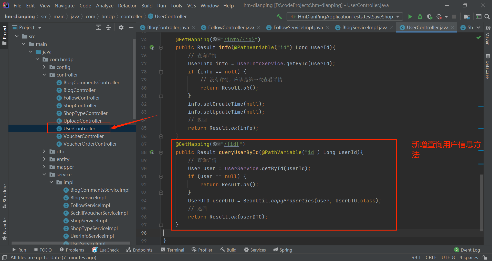The width and height of the screenshot is (492, 261).
Task: Fold the if block at line 91
Action: coord(161,176)
